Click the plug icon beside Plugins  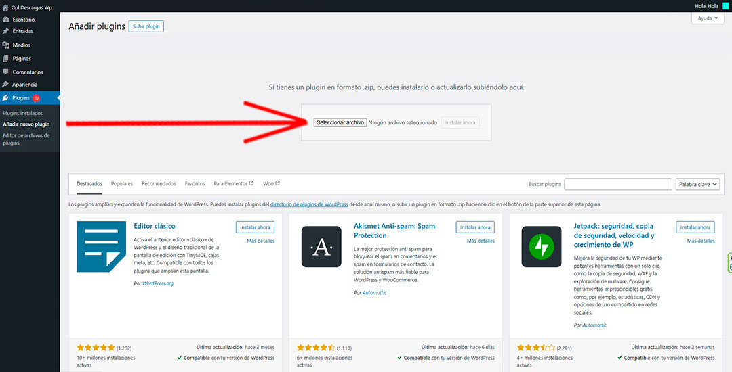5,98
